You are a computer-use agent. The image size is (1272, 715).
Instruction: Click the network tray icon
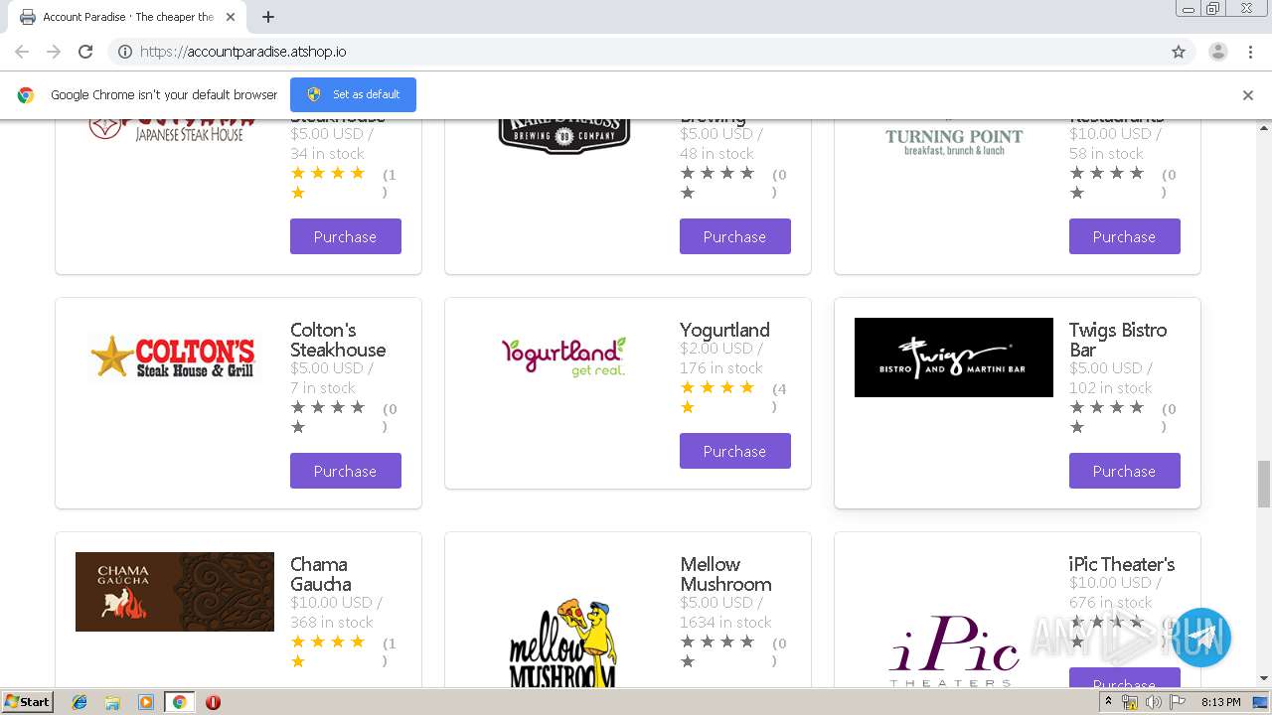point(1129,702)
